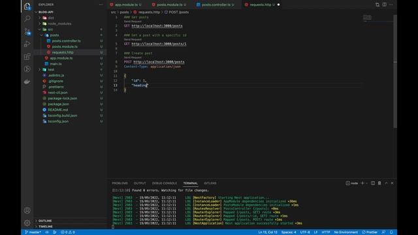418x235 pixels.
Task: Click the editor vertical scrollbar
Action: (395, 71)
